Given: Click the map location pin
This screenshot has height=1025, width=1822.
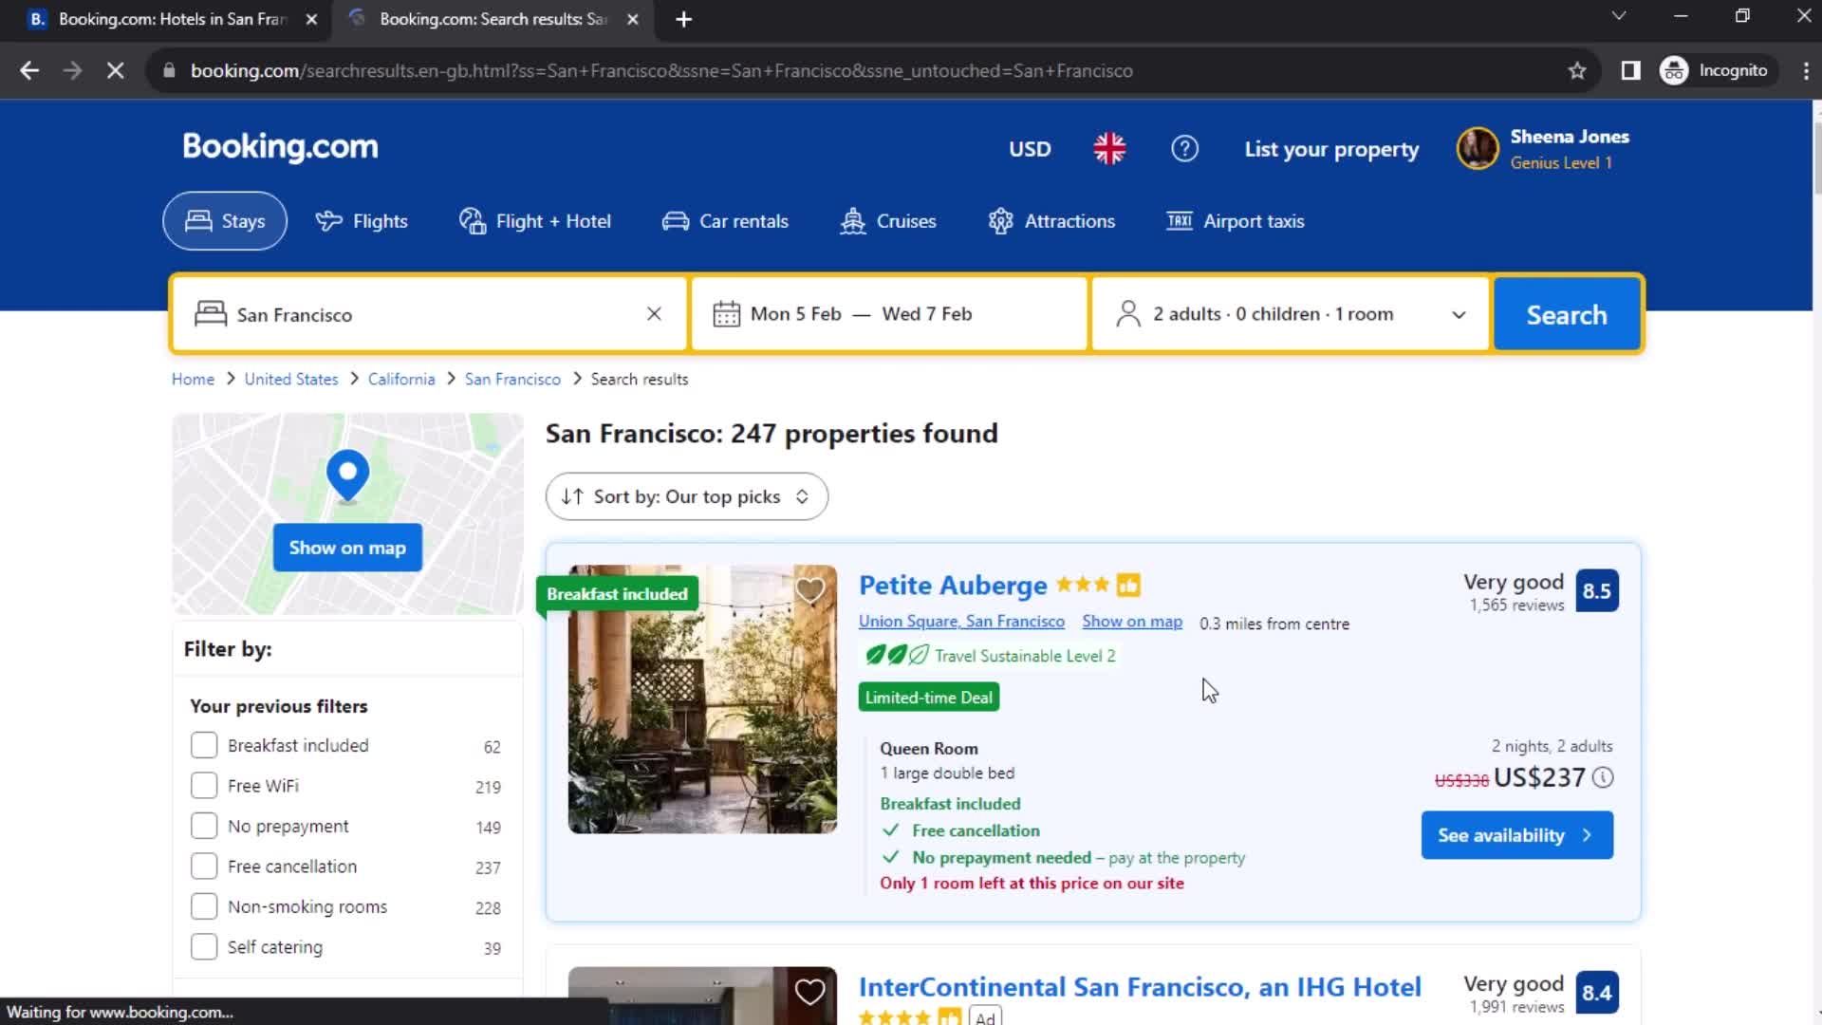Looking at the screenshot, I should (347, 476).
